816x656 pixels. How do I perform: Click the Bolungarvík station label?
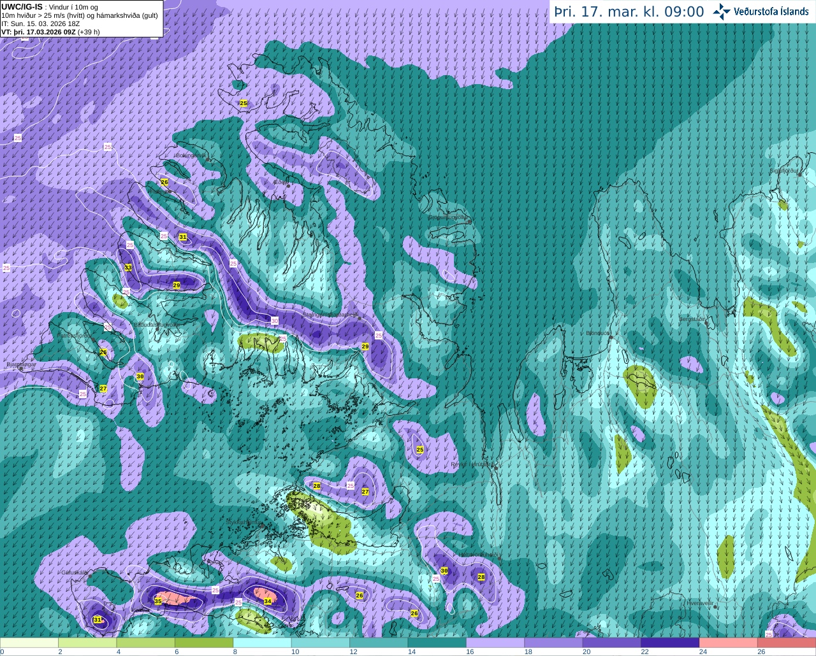(x=191, y=155)
